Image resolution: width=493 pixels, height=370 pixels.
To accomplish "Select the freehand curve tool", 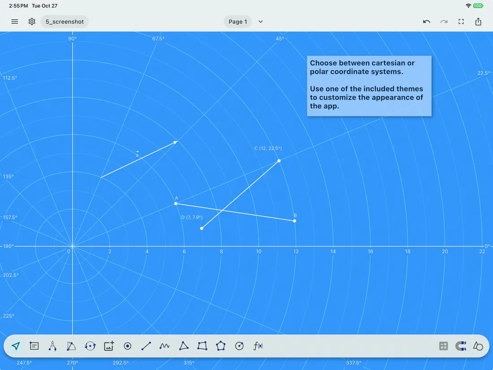I will [x=164, y=346].
